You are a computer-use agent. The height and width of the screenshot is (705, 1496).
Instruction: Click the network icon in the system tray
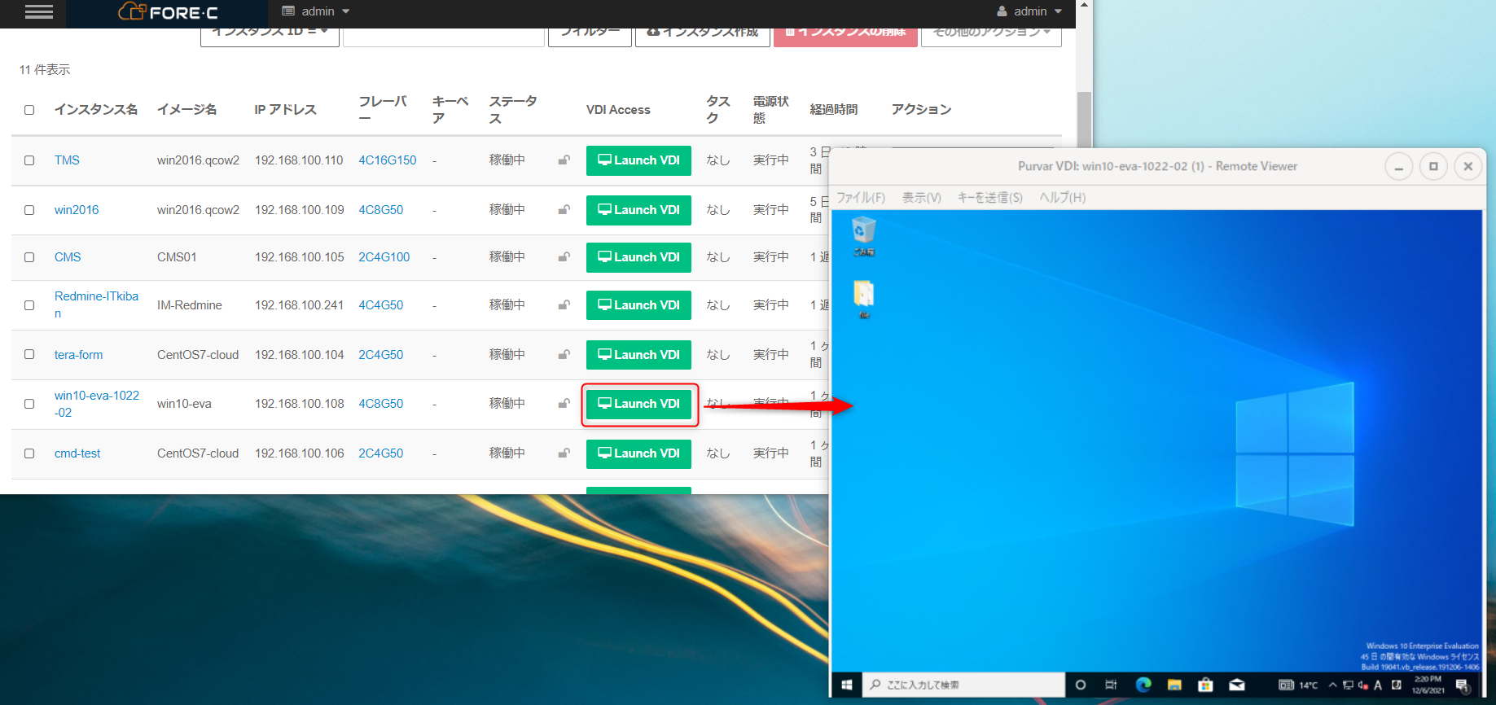coord(1348,685)
